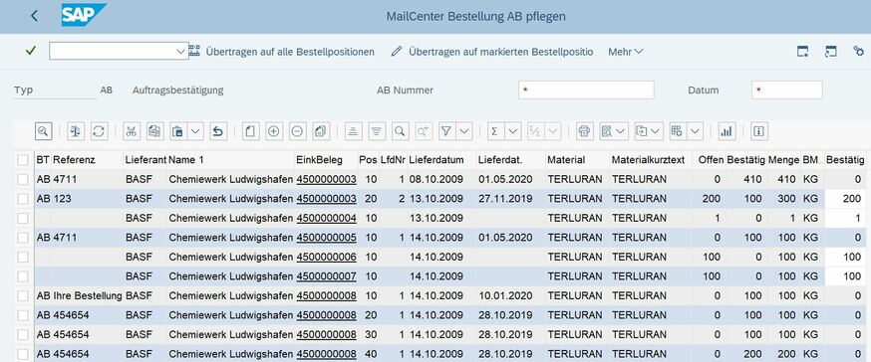This screenshot has height=362, width=871.
Task: Open the chart graphic icon
Action: 726,131
